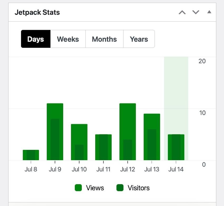This screenshot has width=224, height=206.
Task: Select the Jul 8 bar
Action: pyautogui.click(x=31, y=155)
